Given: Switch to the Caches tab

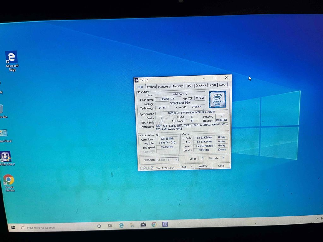Looking at the screenshot, I should [x=151, y=87].
